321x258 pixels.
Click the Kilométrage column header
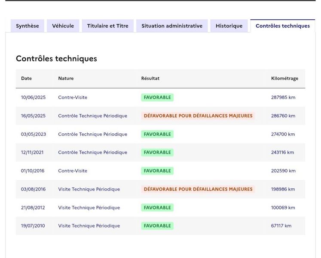pyautogui.click(x=284, y=79)
